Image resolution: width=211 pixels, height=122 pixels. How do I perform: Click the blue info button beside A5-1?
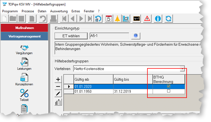(x=135, y=36)
